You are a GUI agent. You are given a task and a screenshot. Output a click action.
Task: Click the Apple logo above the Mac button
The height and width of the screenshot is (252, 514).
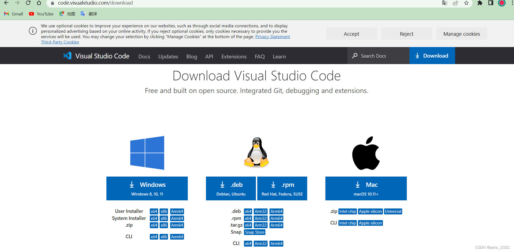[366, 153]
